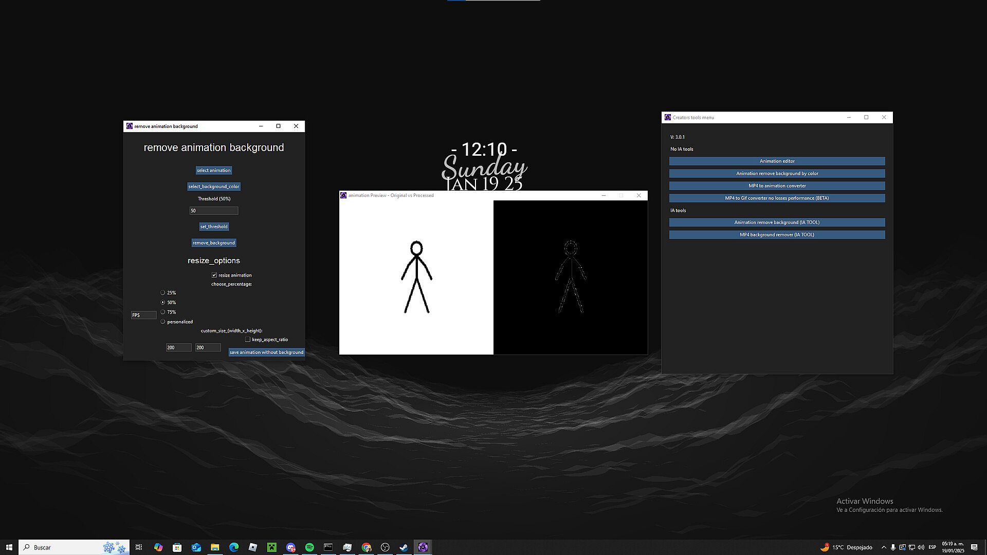
Task: Choose the personalized size radio option
Action: point(163,322)
